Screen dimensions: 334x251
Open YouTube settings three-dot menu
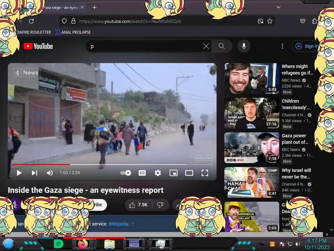pyautogui.click(x=282, y=46)
